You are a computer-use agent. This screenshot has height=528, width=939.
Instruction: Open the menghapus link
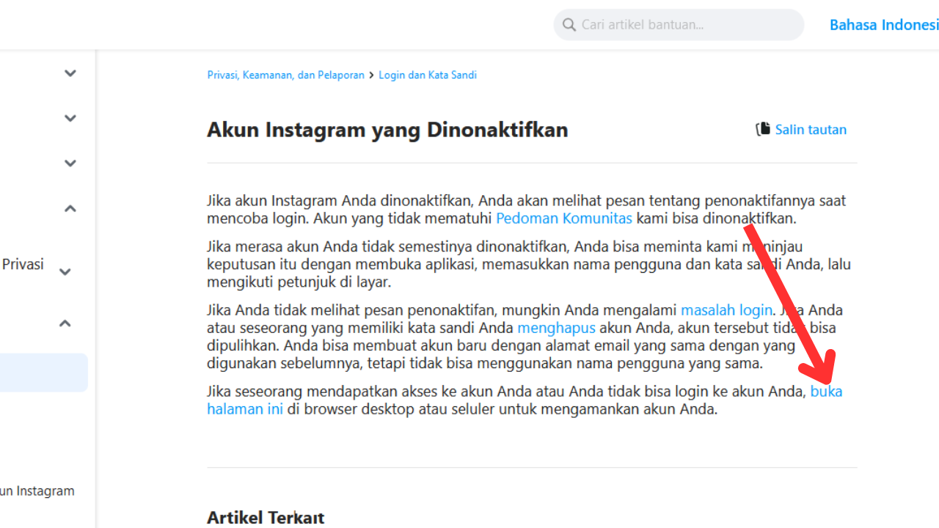[556, 328]
